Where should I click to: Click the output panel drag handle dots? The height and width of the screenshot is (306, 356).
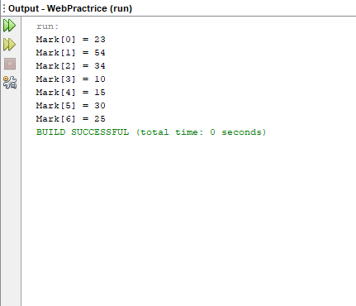4,8
